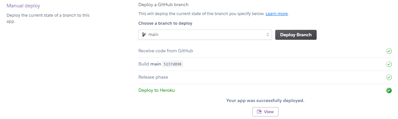Click the Deploy a GitHub branch heading
Image resolution: width=398 pixels, height=119 pixels.
point(163,4)
